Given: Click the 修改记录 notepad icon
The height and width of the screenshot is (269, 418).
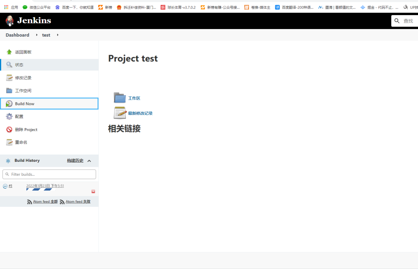Looking at the screenshot, I should click(x=9, y=77).
